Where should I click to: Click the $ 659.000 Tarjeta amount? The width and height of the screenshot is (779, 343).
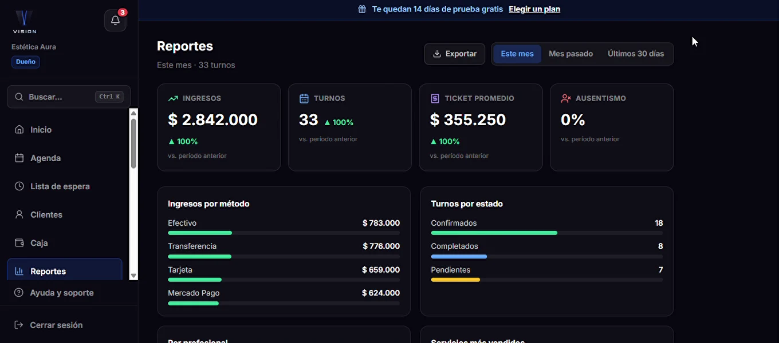(x=381, y=270)
